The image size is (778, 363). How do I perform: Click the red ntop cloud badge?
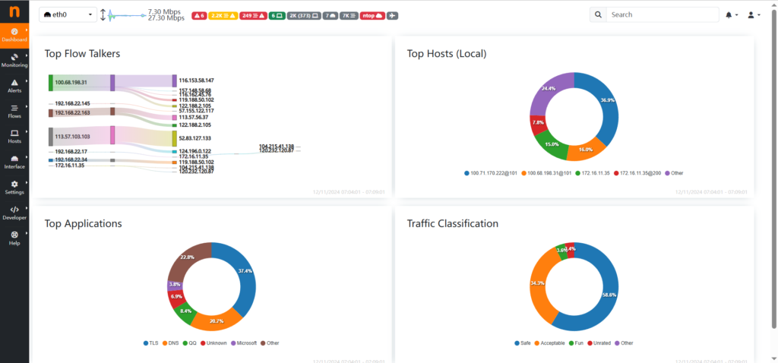pos(372,15)
